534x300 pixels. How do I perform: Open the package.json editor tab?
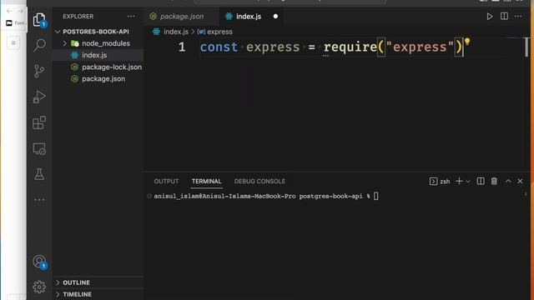(182, 17)
